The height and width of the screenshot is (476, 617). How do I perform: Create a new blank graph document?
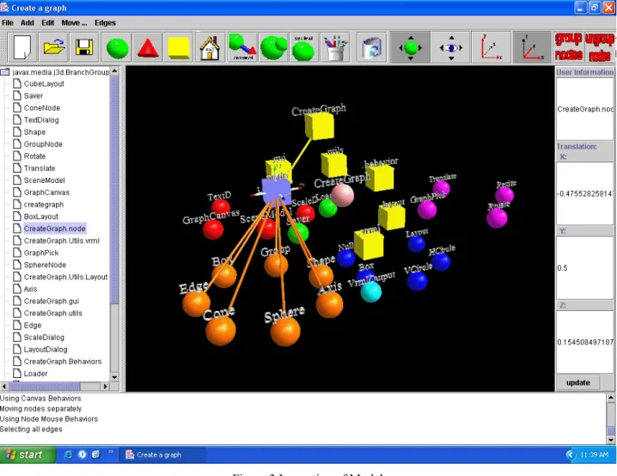pyautogui.click(x=22, y=47)
